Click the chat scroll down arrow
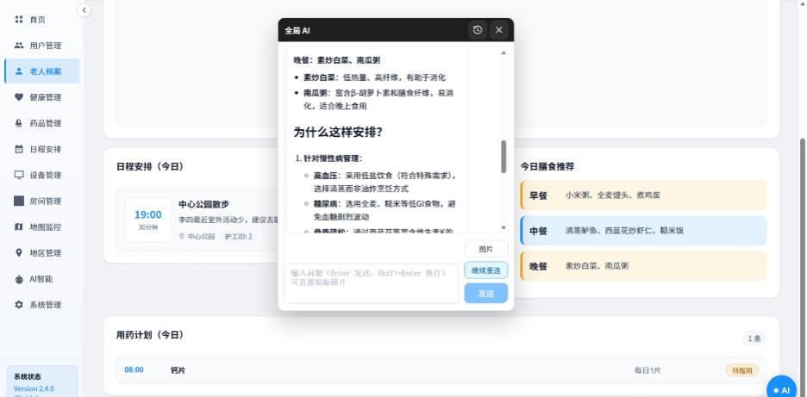 tap(504, 227)
